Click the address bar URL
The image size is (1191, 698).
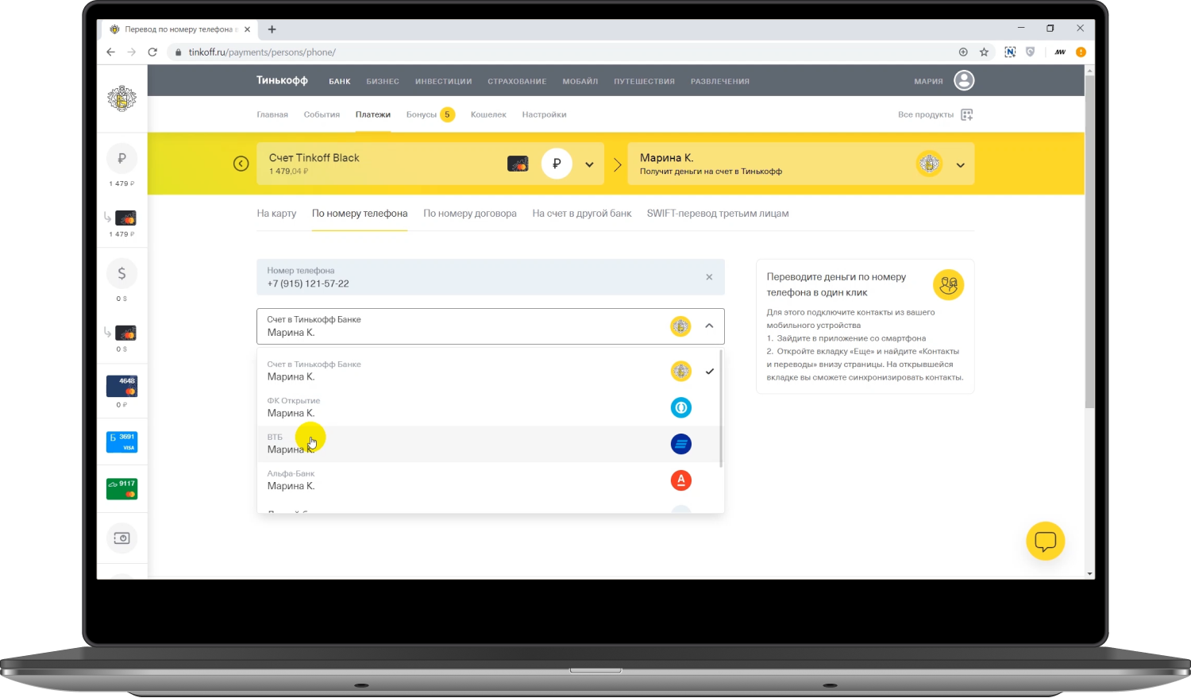click(x=262, y=52)
